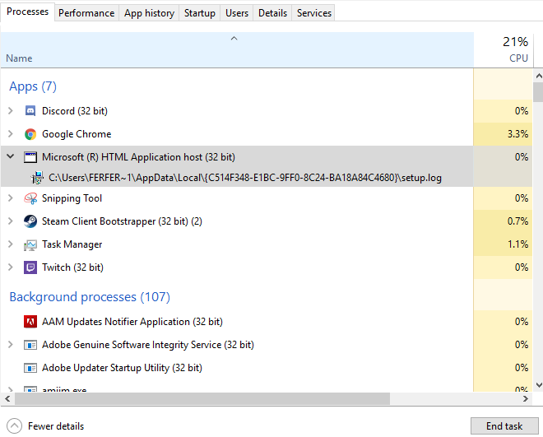This screenshot has height=437, width=543.
Task: Sort processes by the Name column header
Action: [237, 50]
